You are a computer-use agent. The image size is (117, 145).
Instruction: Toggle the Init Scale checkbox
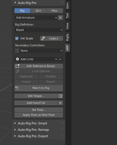coord(17,38)
